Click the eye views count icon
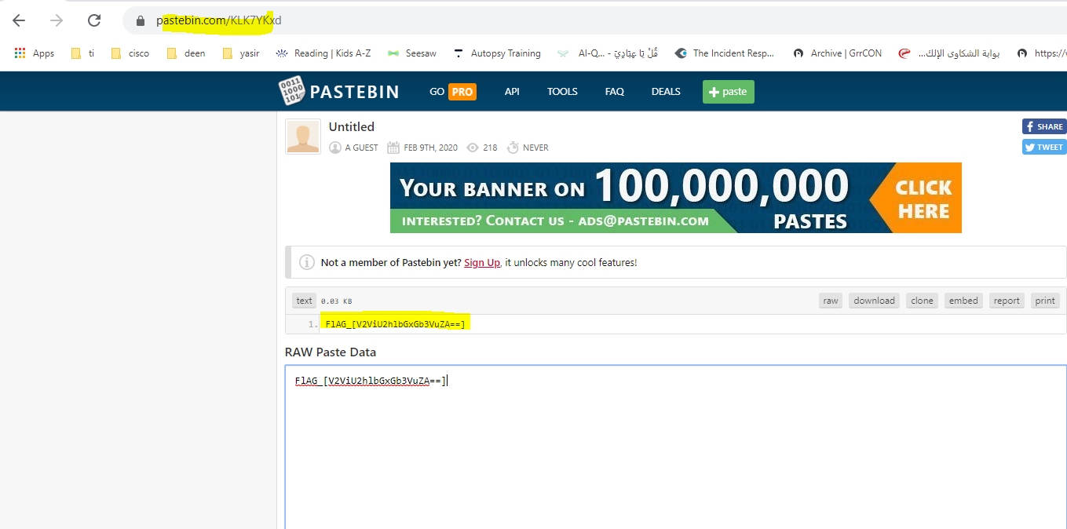This screenshot has height=529, width=1067. (x=473, y=148)
